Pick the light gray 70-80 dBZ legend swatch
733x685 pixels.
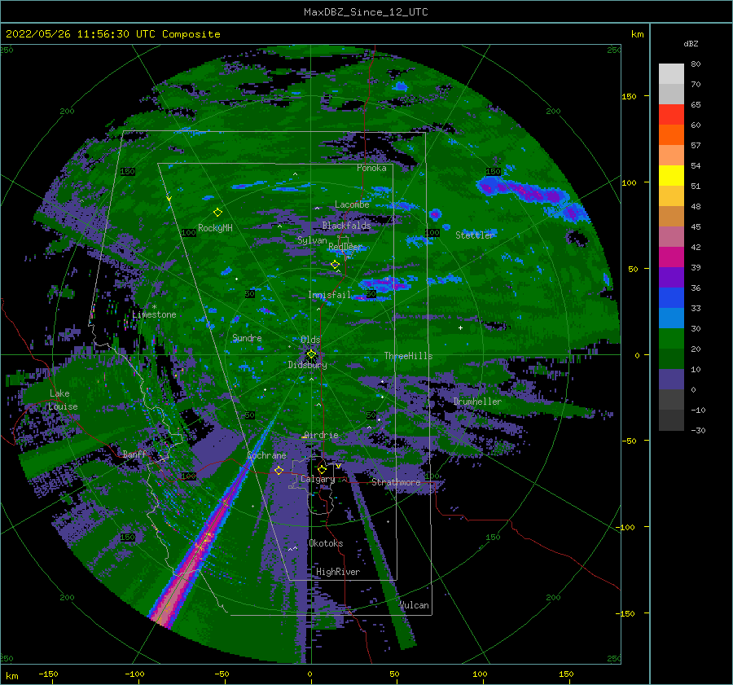click(671, 74)
